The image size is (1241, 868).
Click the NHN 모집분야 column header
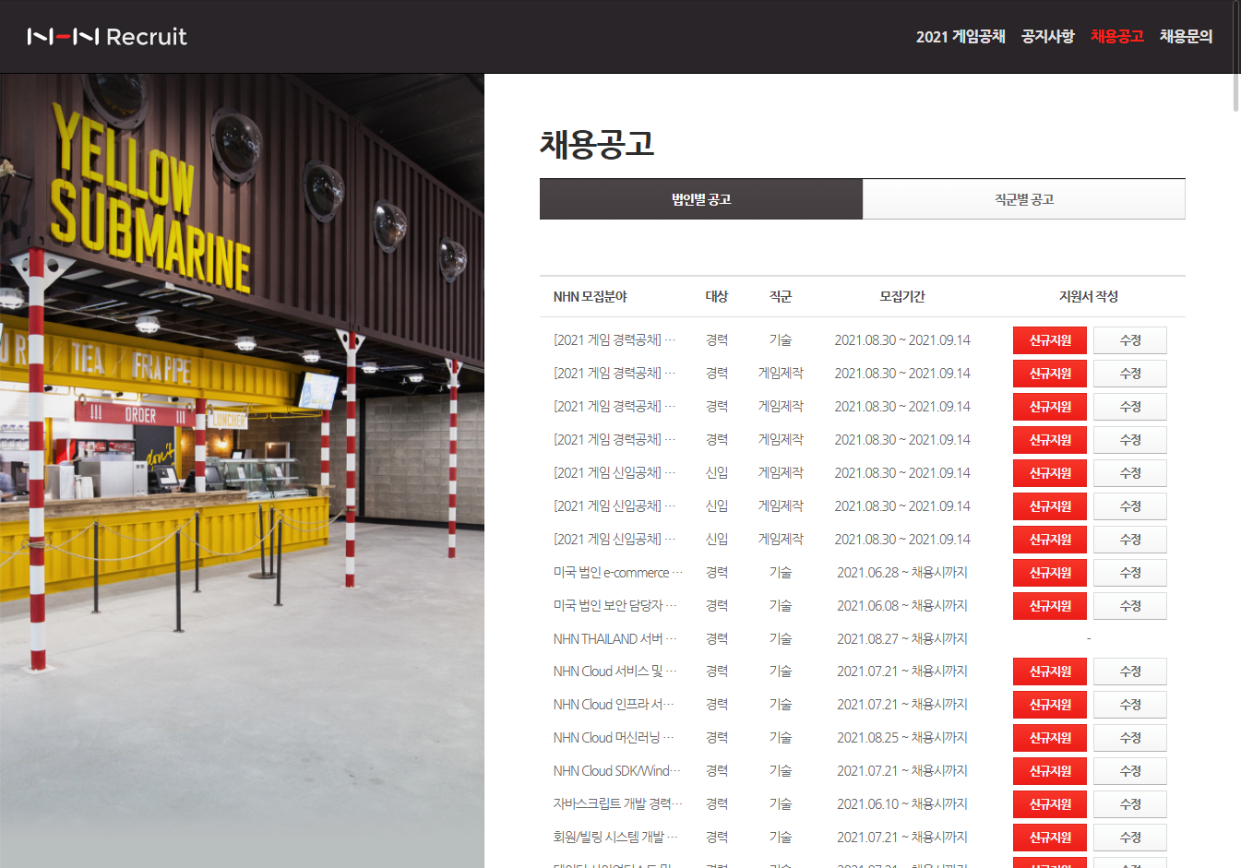click(x=591, y=297)
